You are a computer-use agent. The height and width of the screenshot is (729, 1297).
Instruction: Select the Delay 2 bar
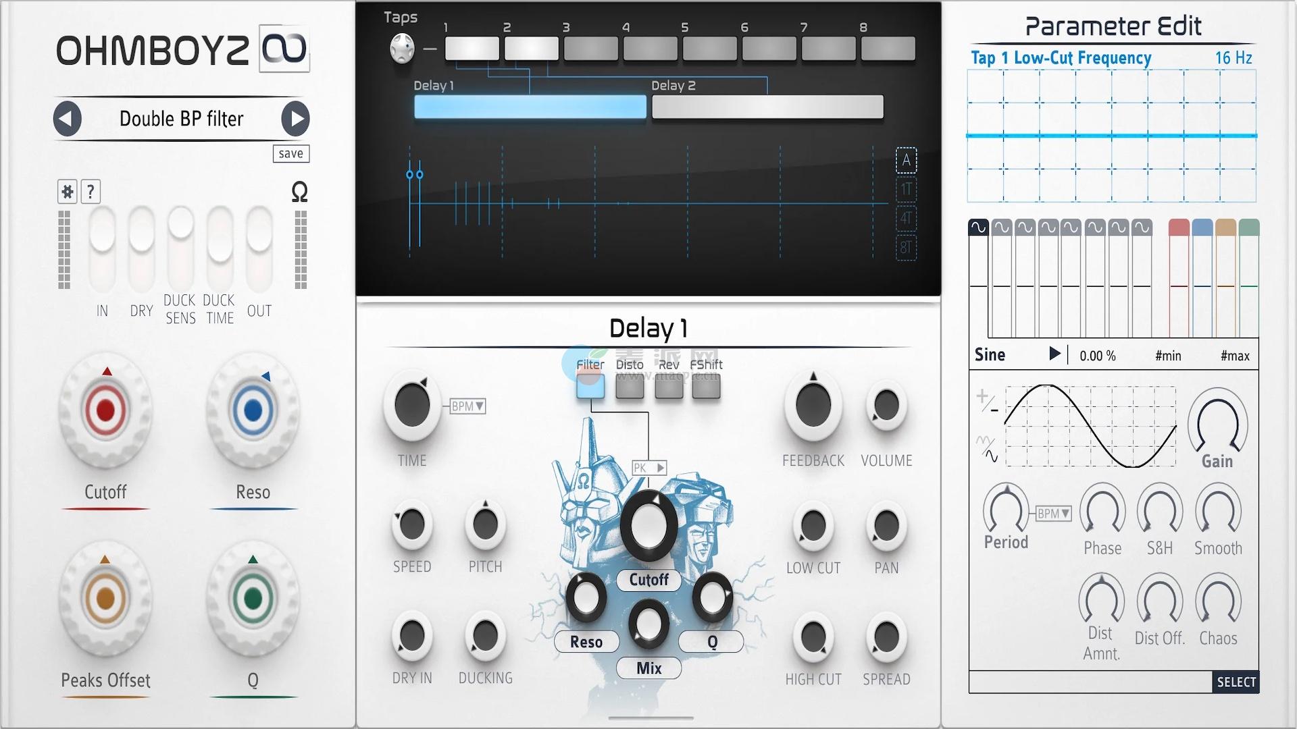[767, 107]
